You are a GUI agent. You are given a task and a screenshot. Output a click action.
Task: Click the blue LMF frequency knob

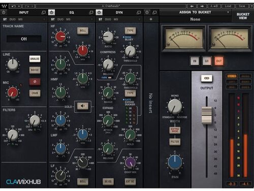(83, 135)
